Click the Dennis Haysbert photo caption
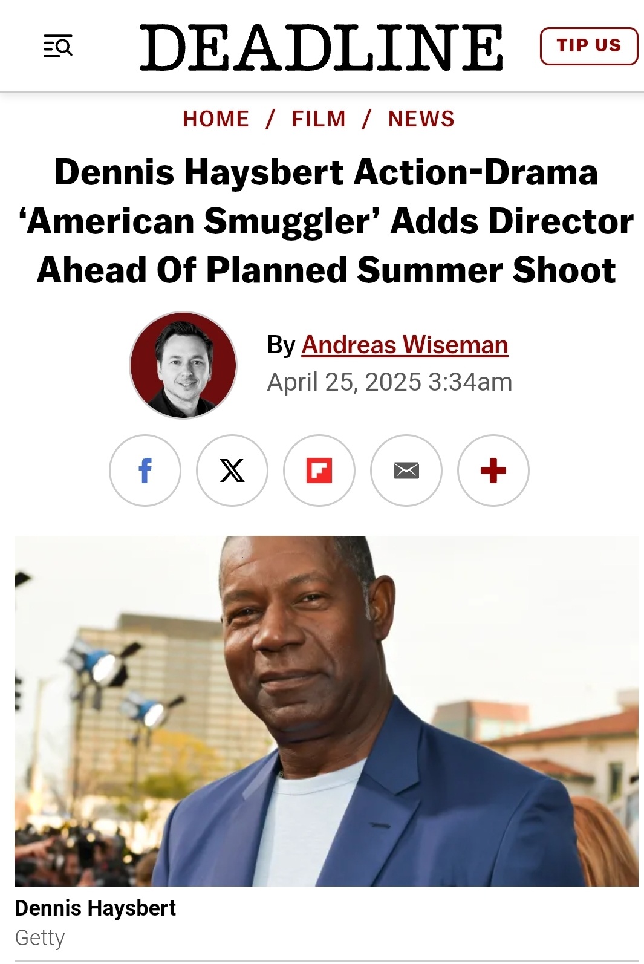Viewport: 644px width, 964px height. click(96, 908)
